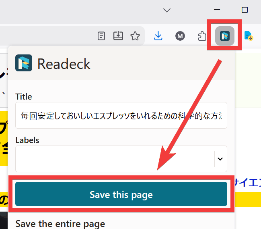Edit the Title text field
The image size is (261, 229).
point(121,115)
